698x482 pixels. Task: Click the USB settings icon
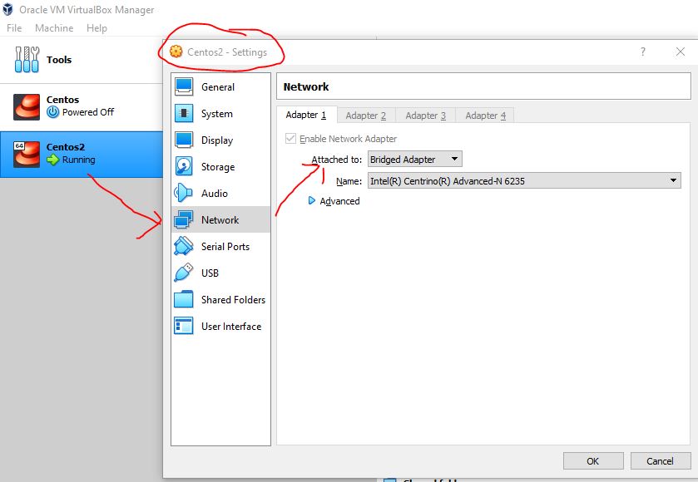tap(184, 273)
